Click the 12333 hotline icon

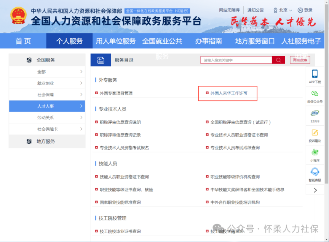pyautogui.click(x=315, y=113)
